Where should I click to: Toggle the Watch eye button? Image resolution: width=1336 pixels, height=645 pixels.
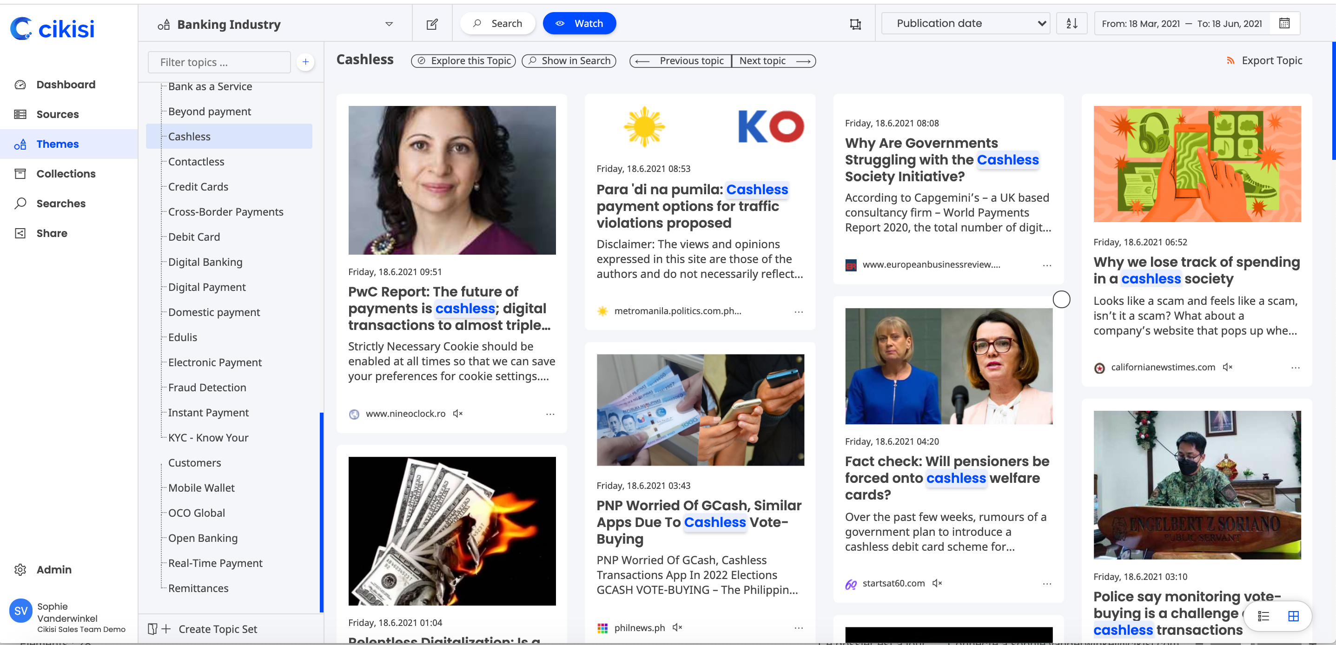tap(579, 23)
